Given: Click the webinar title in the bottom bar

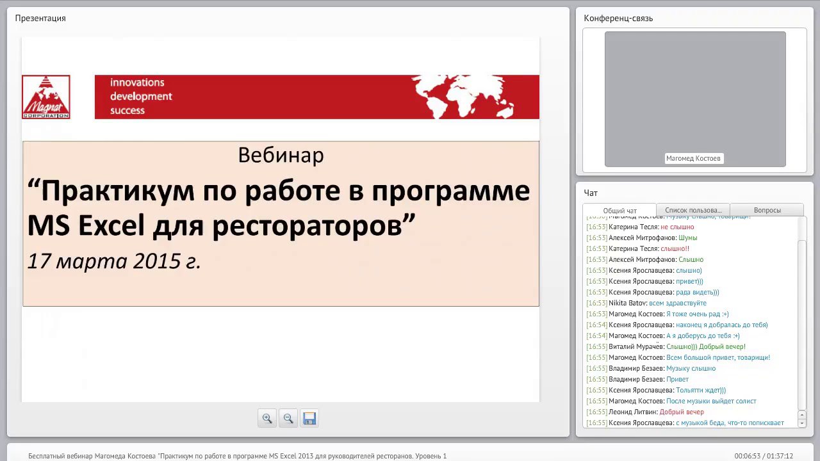Looking at the screenshot, I should pyautogui.click(x=237, y=456).
